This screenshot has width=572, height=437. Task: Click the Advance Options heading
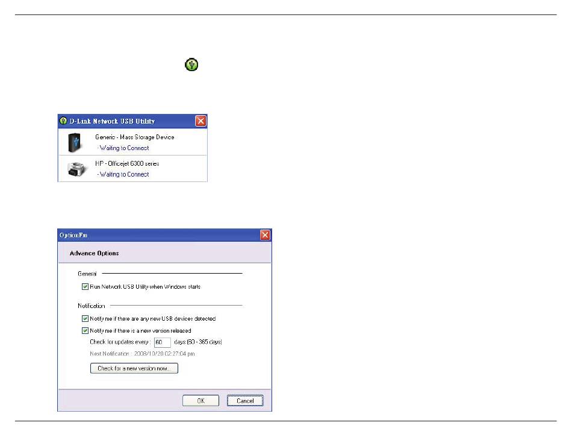94,253
